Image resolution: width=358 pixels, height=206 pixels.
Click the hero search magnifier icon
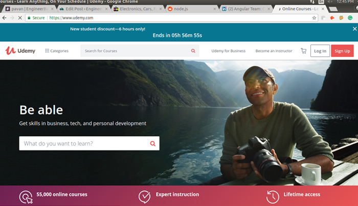pyautogui.click(x=153, y=143)
